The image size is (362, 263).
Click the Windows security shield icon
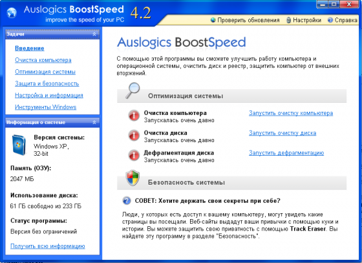pos(133,178)
